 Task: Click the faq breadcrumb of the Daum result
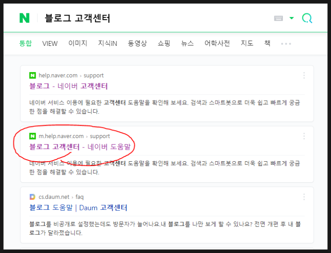point(80,197)
